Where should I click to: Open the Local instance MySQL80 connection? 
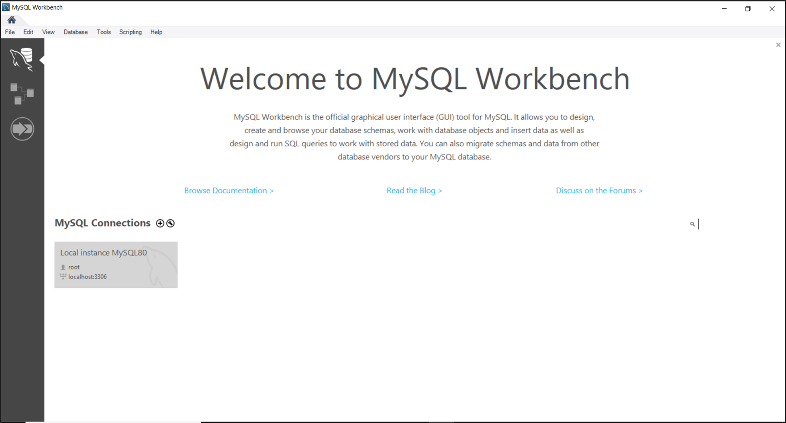(x=116, y=265)
